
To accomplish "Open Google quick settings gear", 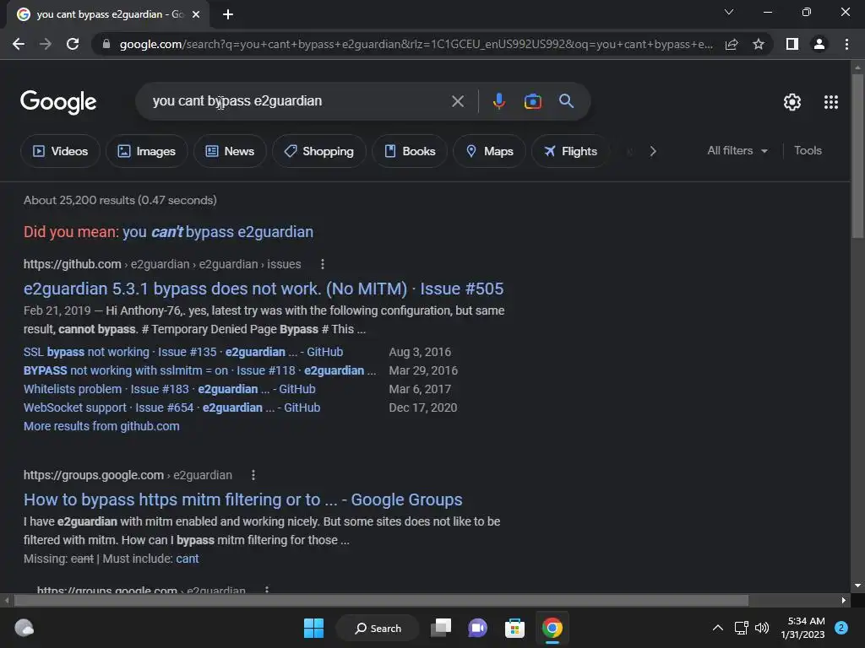I will tap(792, 102).
